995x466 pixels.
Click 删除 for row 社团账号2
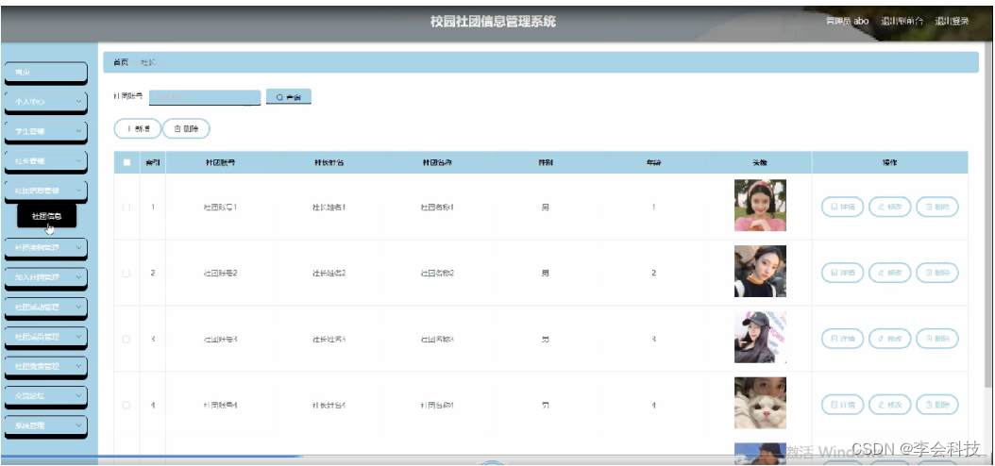(x=937, y=273)
